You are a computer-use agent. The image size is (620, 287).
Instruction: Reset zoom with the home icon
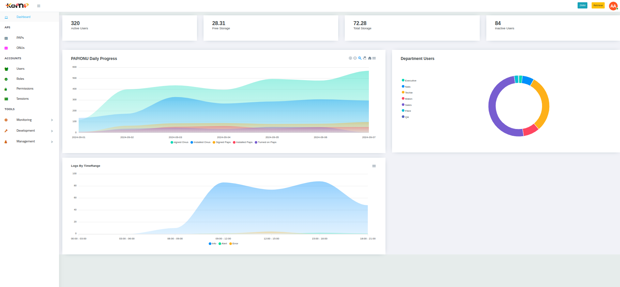coord(370,58)
